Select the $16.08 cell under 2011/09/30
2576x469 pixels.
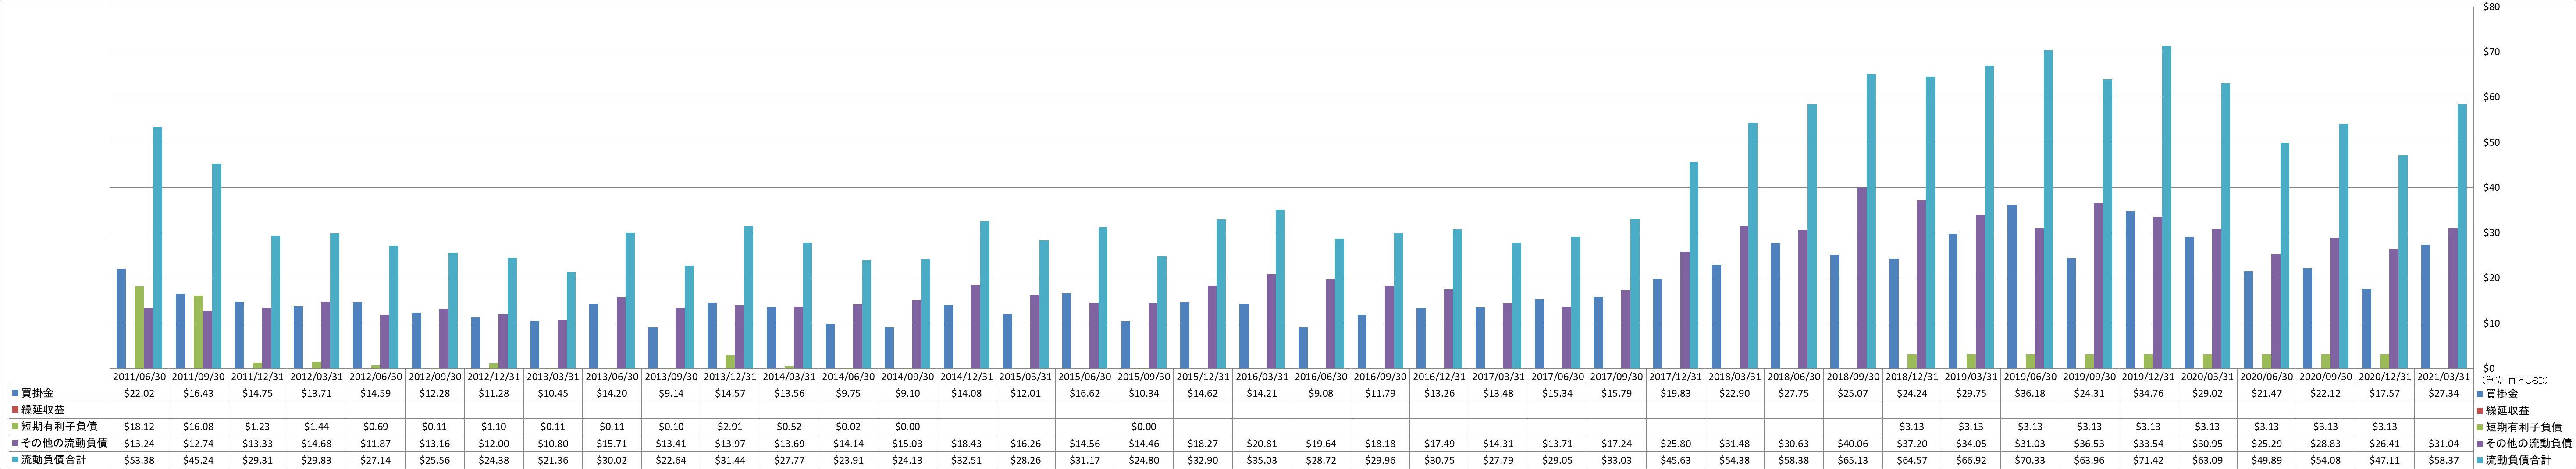tap(199, 426)
